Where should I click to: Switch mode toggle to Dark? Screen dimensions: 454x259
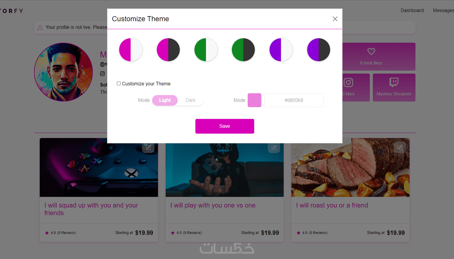190,100
